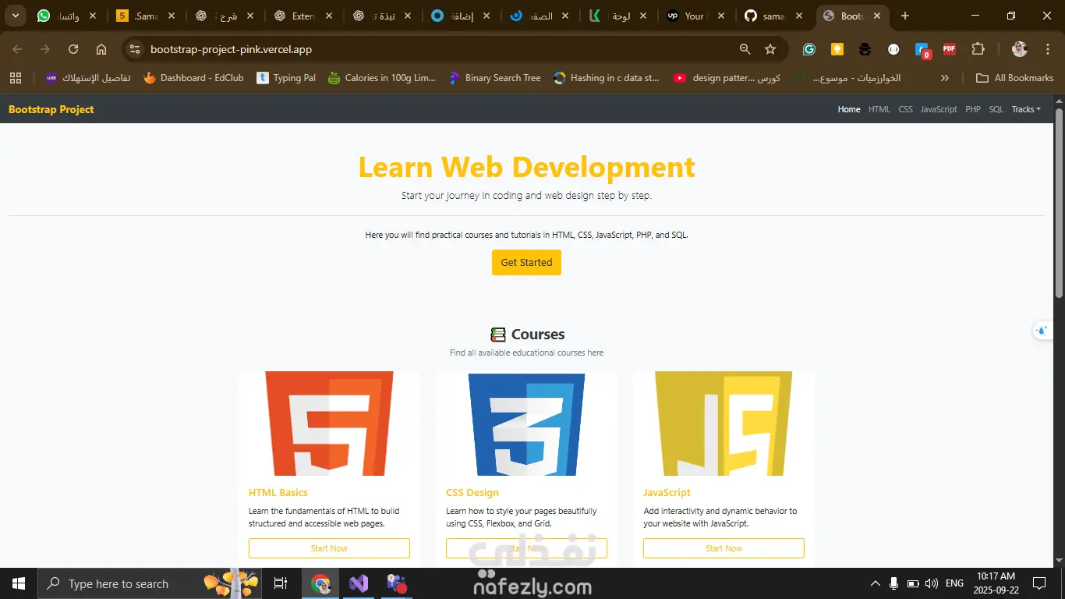Open the All Bookmarks folder

click(x=1015, y=78)
